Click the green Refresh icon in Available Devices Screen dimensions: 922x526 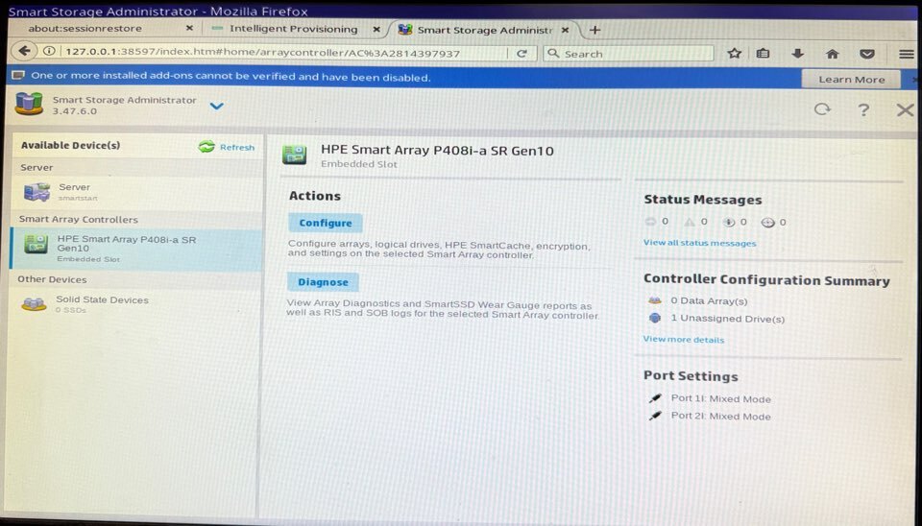(x=206, y=146)
